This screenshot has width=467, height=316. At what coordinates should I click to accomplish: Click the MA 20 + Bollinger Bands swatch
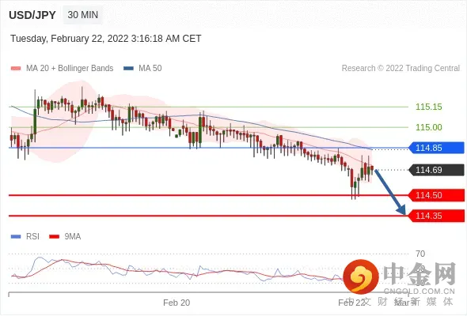(16, 69)
